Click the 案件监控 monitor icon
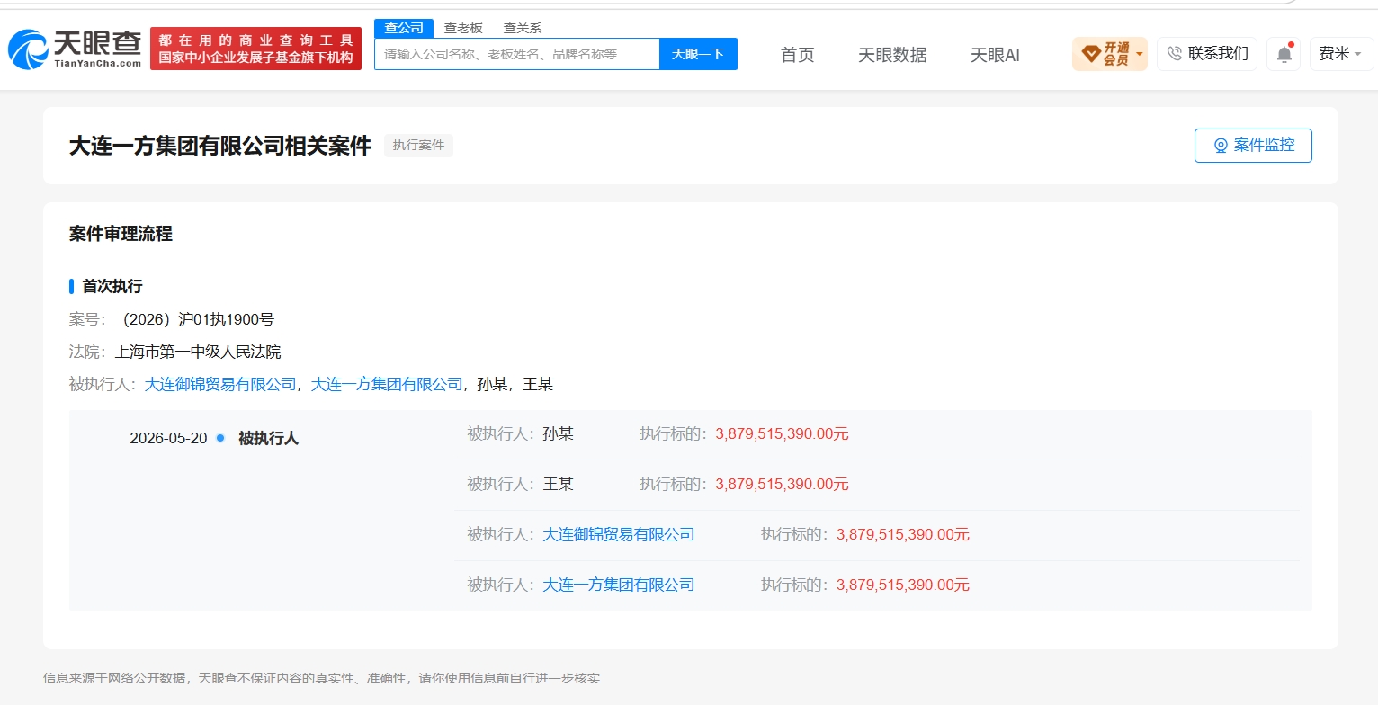This screenshot has height=705, width=1378. point(1221,146)
